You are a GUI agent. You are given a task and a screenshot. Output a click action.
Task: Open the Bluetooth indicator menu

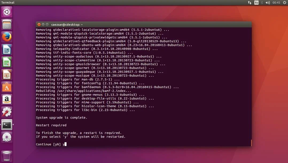(x=262, y=3)
